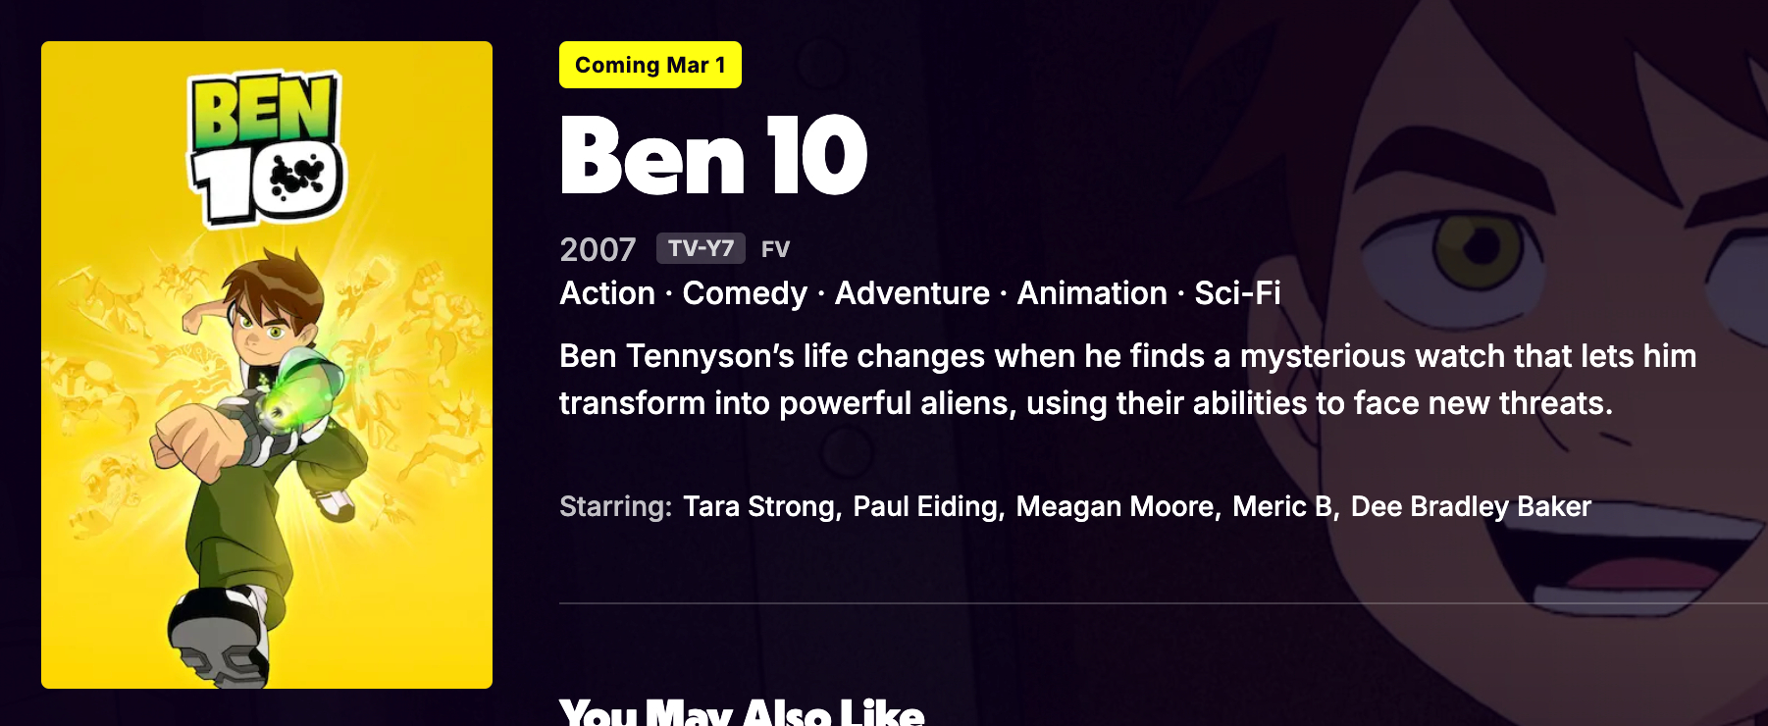Click the large Ben 10 title
The image size is (1768, 726).
(713, 155)
